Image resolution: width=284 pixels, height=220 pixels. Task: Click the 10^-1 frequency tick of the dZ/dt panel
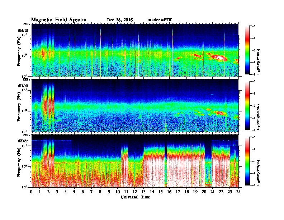point(25,187)
